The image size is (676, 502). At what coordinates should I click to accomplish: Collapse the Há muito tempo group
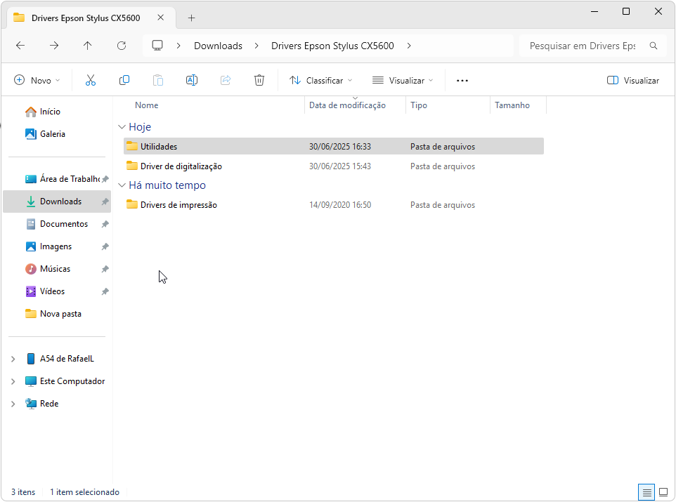[122, 185]
